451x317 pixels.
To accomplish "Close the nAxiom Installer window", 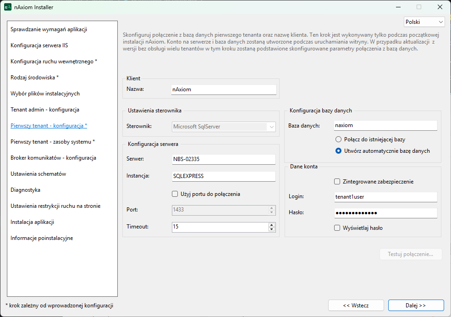I will click(440, 7).
